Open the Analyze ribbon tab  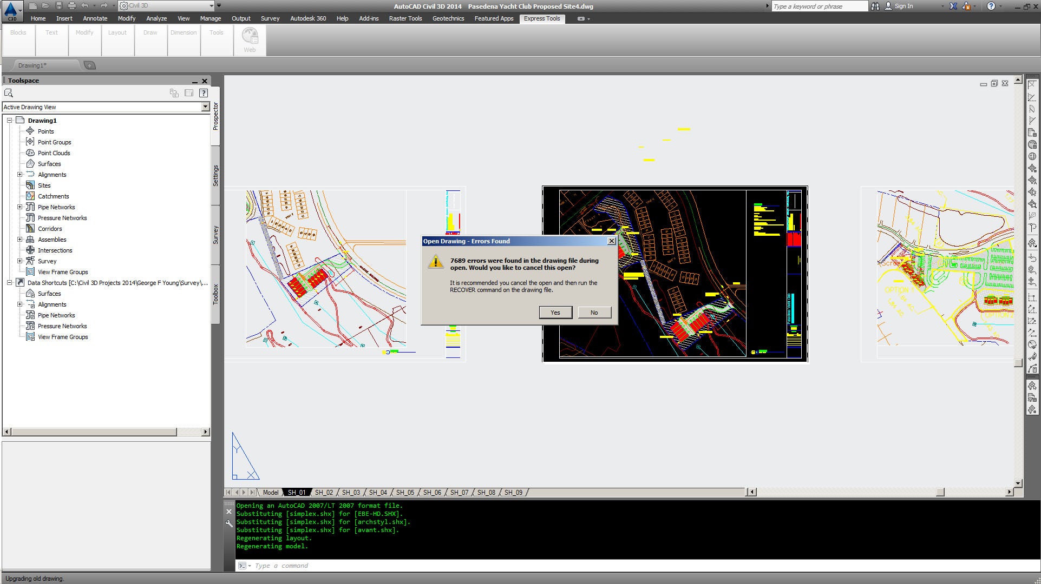pos(156,18)
